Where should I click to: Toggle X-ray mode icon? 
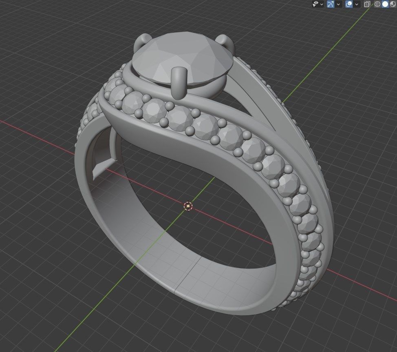point(367,4)
